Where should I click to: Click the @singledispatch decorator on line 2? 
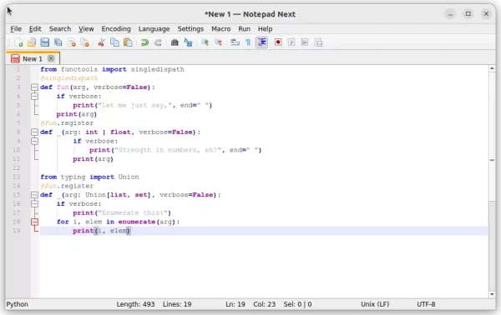coord(69,78)
